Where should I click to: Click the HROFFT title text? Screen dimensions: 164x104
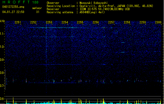pyautogui.click(x=16, y=2)
